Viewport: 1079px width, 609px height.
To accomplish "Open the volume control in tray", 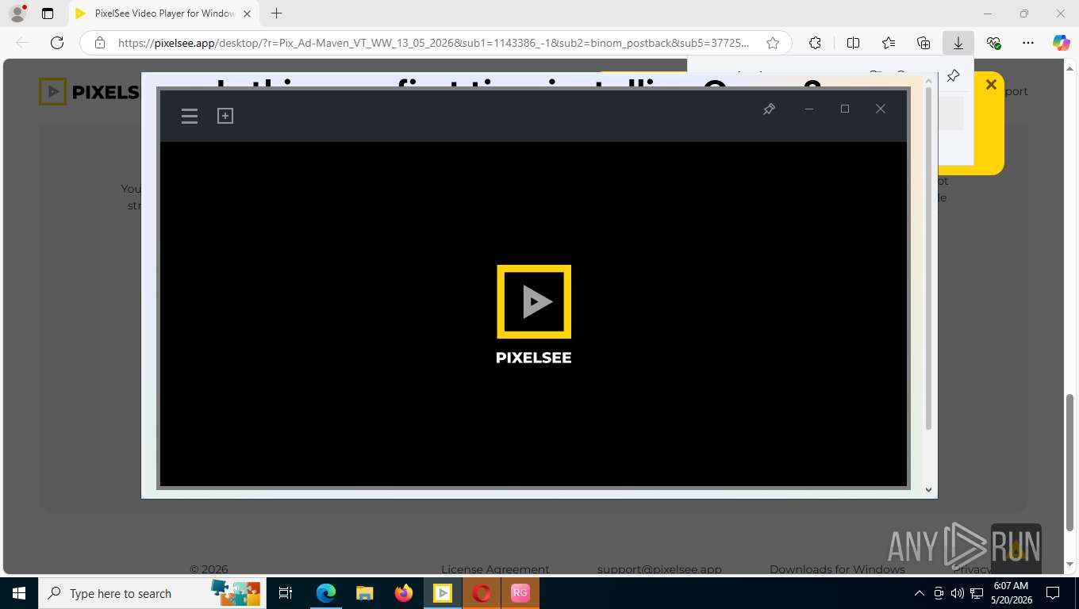I will tap(957, 593).
